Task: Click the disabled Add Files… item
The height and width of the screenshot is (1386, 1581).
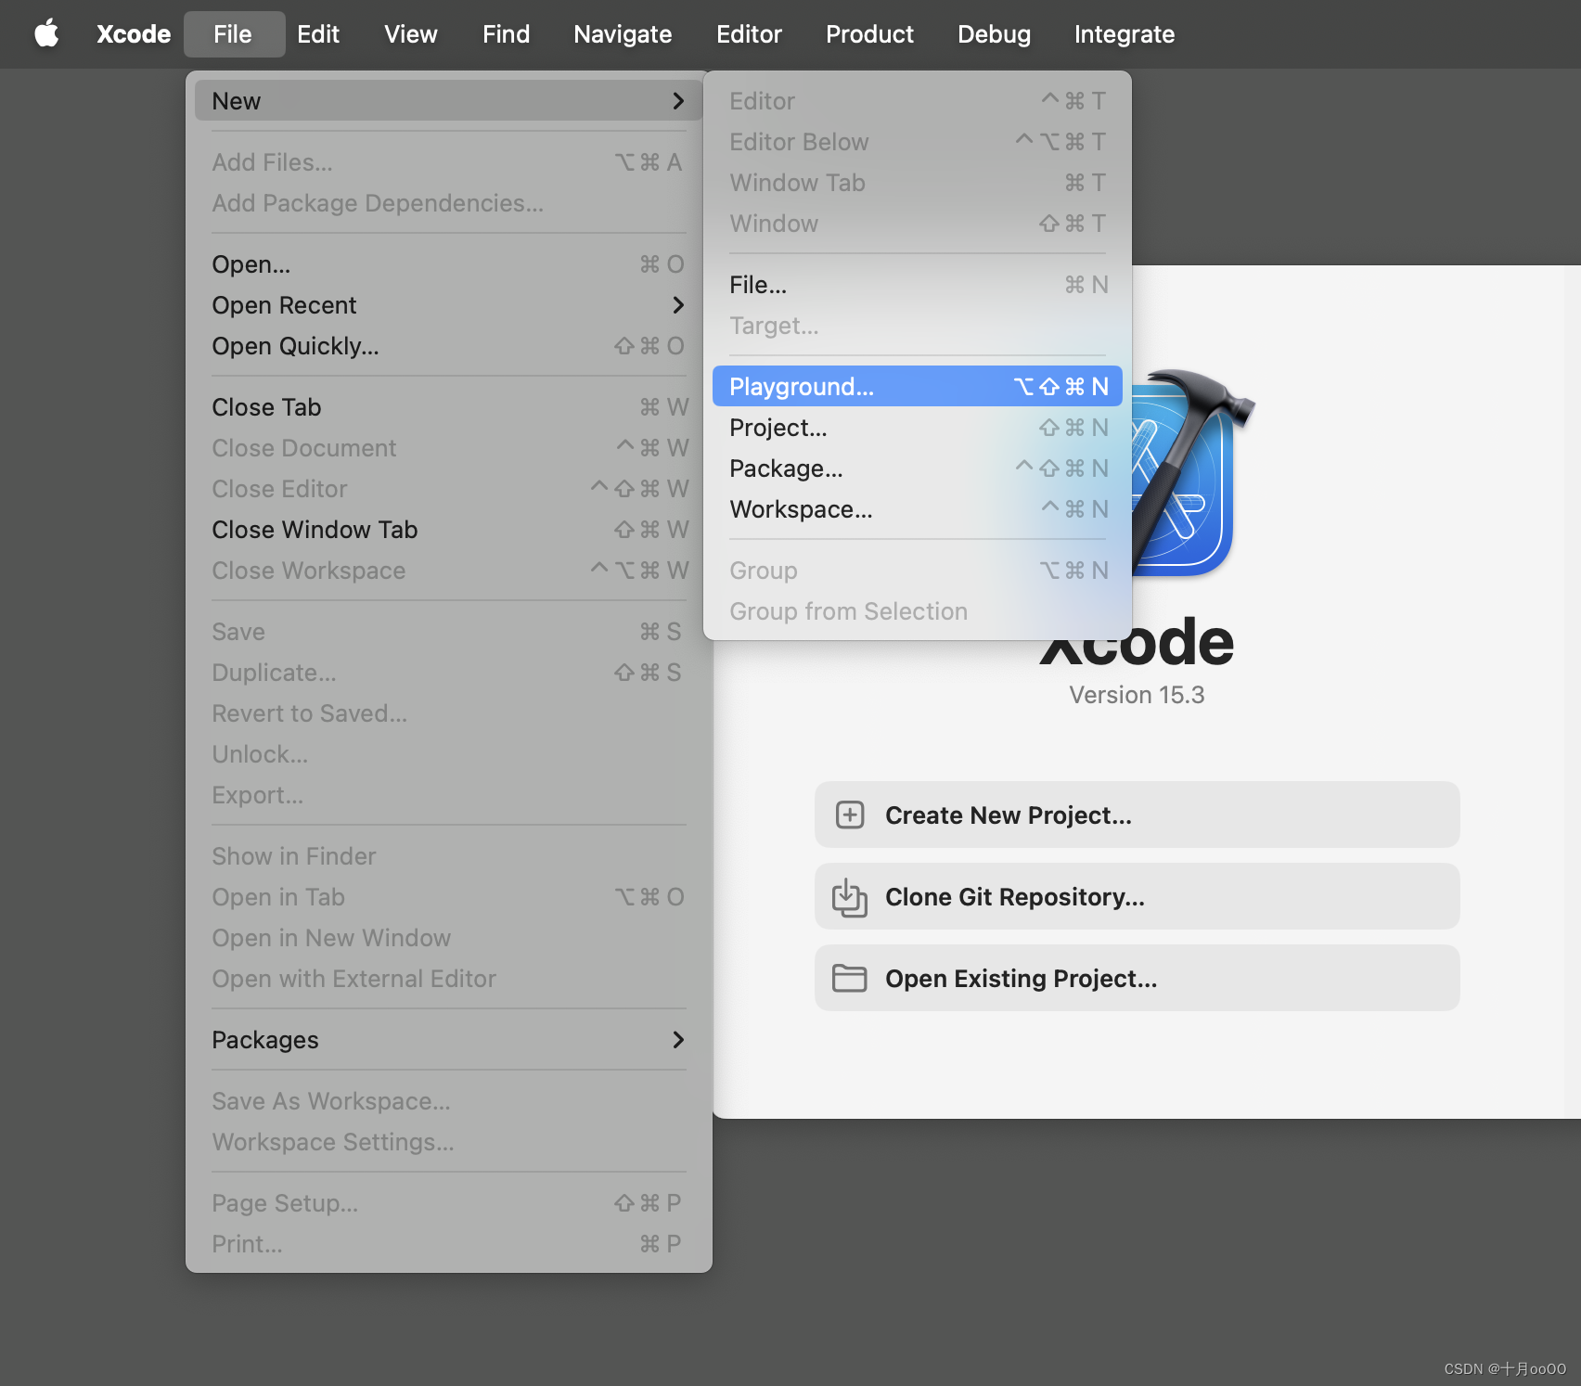Action: click(x=449, y=161)
